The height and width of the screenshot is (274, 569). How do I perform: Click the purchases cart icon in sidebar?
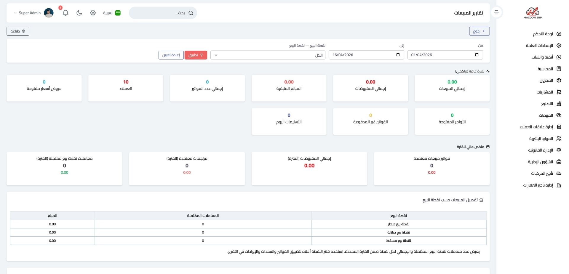coord(559,92)
